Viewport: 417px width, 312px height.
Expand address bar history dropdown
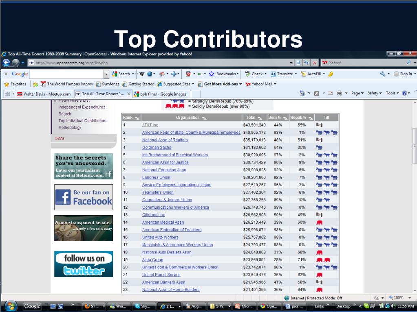click(291, 63)
